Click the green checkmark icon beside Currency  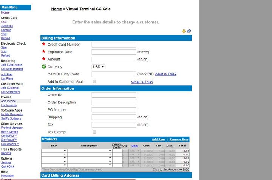44,66
